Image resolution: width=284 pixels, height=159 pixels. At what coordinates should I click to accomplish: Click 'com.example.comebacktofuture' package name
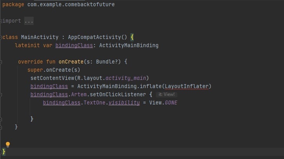71,4
